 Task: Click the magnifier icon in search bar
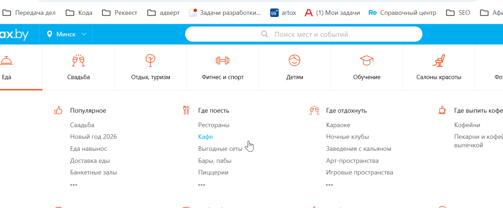[265, 34]
